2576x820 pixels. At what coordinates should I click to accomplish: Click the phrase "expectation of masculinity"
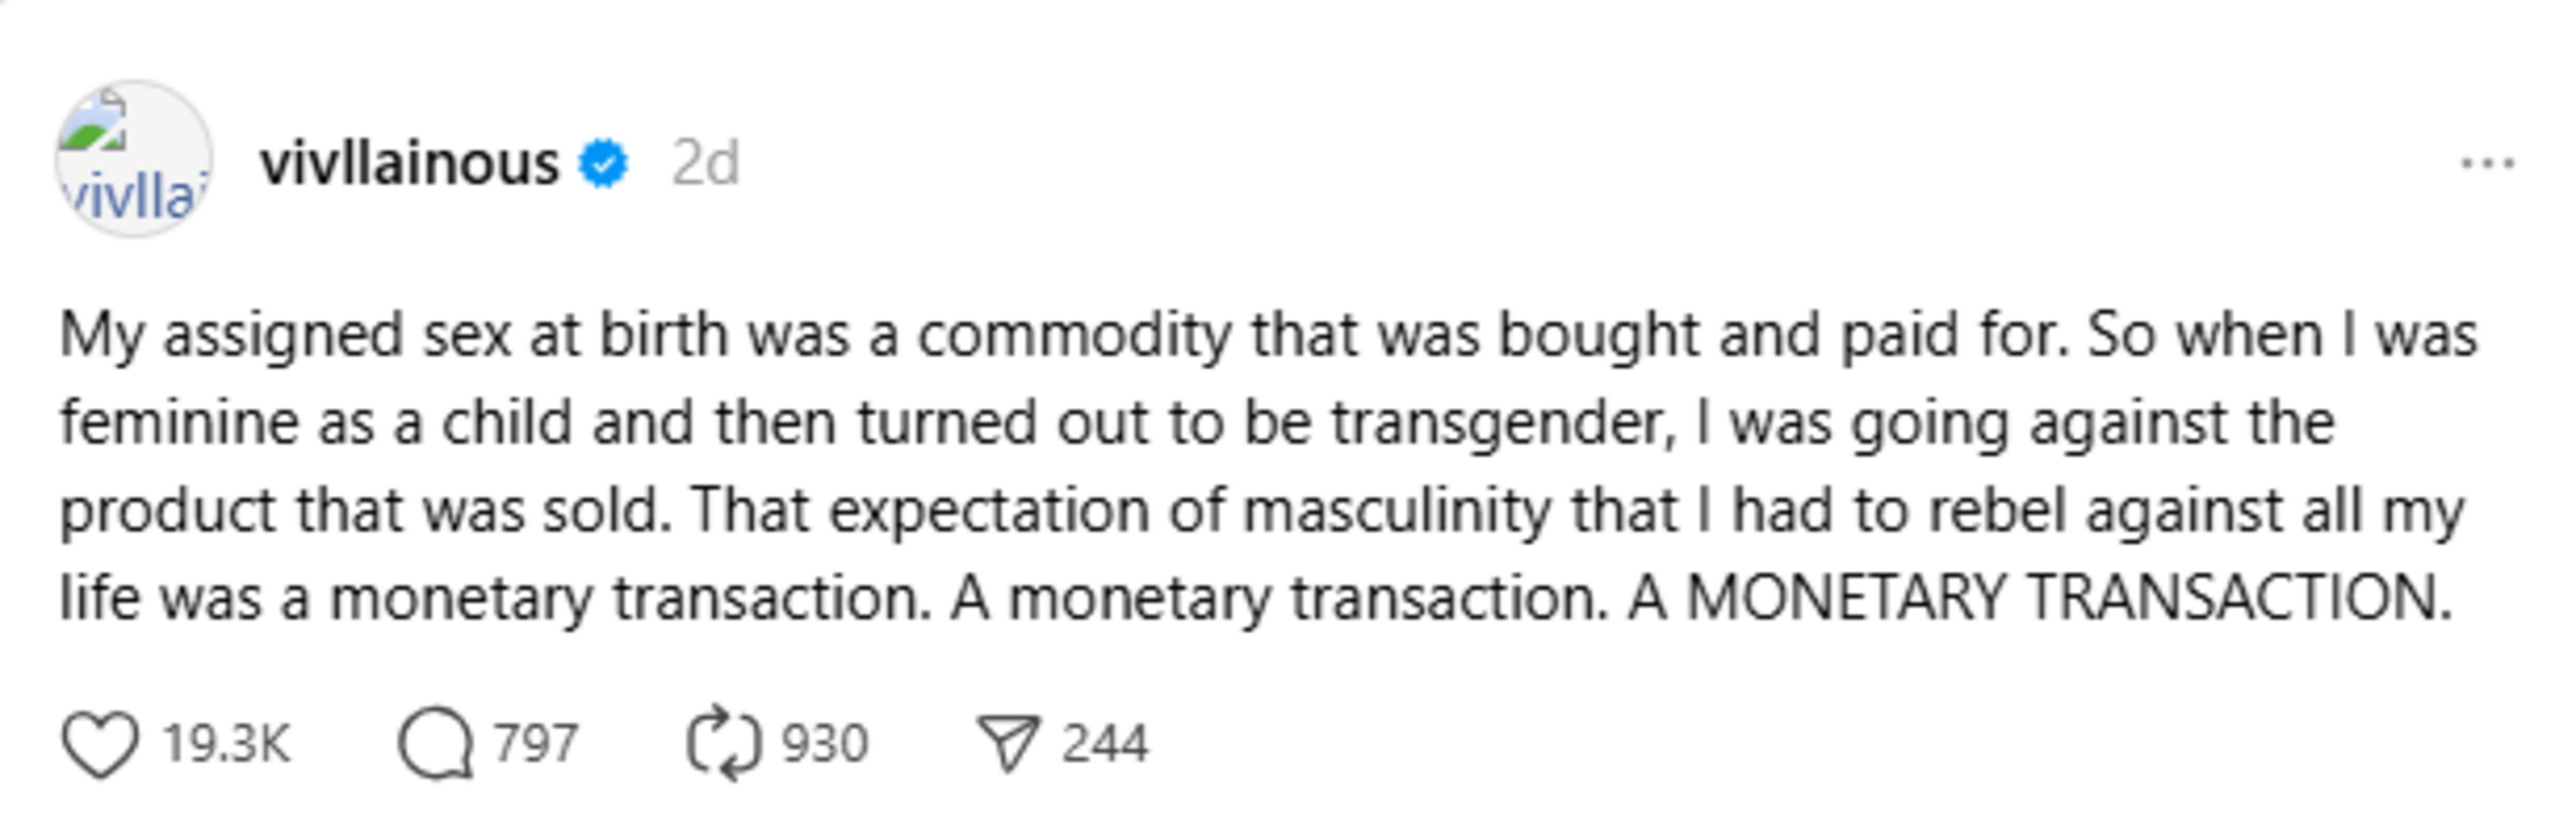click(x=1189, y=510)
